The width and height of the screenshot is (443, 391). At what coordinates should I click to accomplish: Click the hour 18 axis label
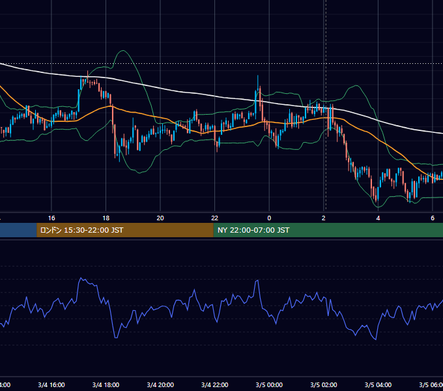pos(106,218)
